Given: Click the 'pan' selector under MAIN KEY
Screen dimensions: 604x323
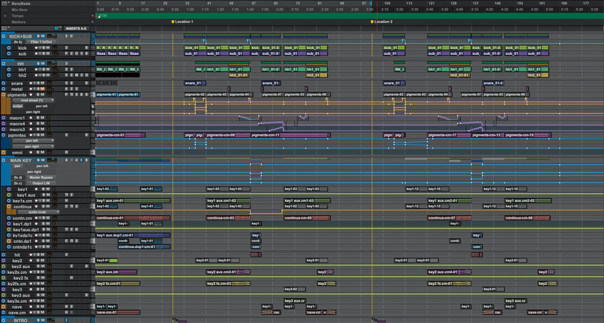Looking at the screenshot, I should (x=18, y=166).
